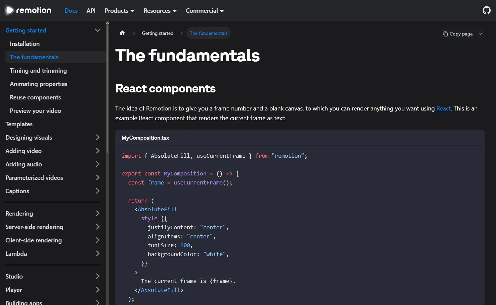
Task: Collapse the Getting started sidebar section
Action: point(98,30)
